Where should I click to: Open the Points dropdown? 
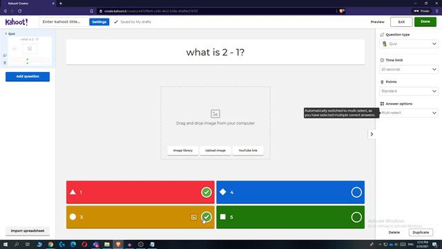click(409, 91)
